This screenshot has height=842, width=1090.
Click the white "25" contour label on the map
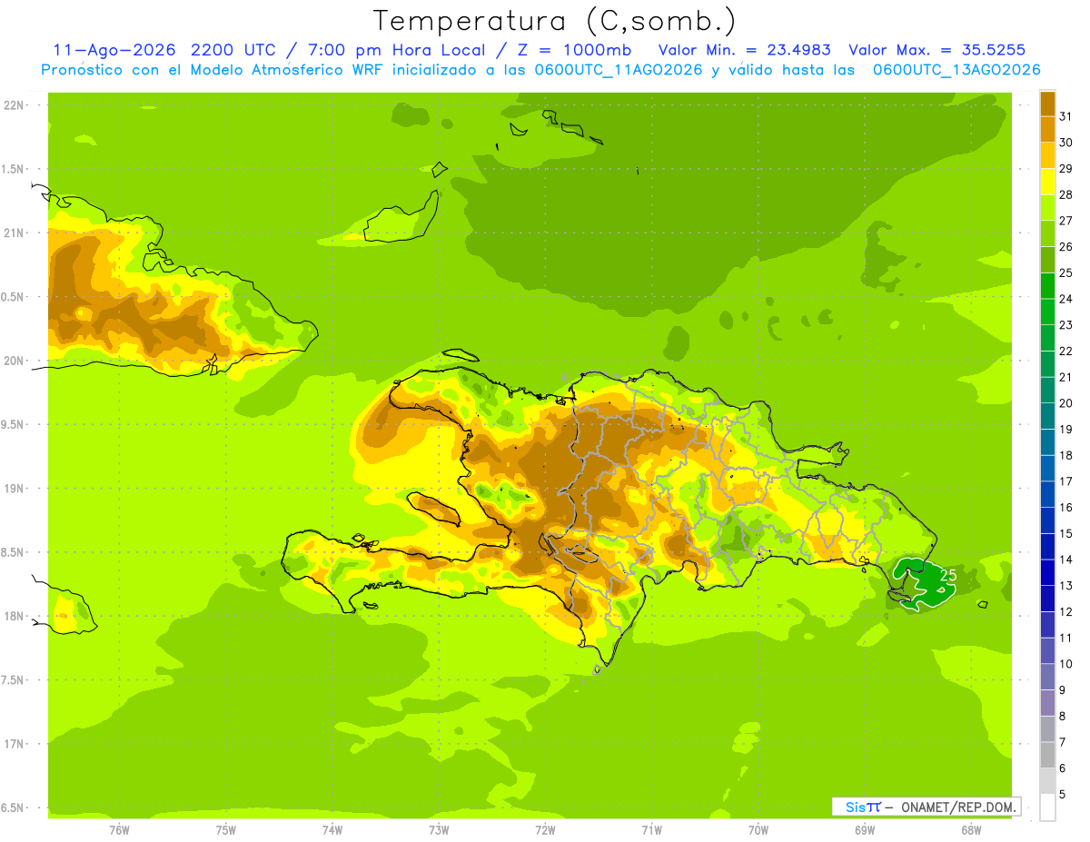[948, 575]
